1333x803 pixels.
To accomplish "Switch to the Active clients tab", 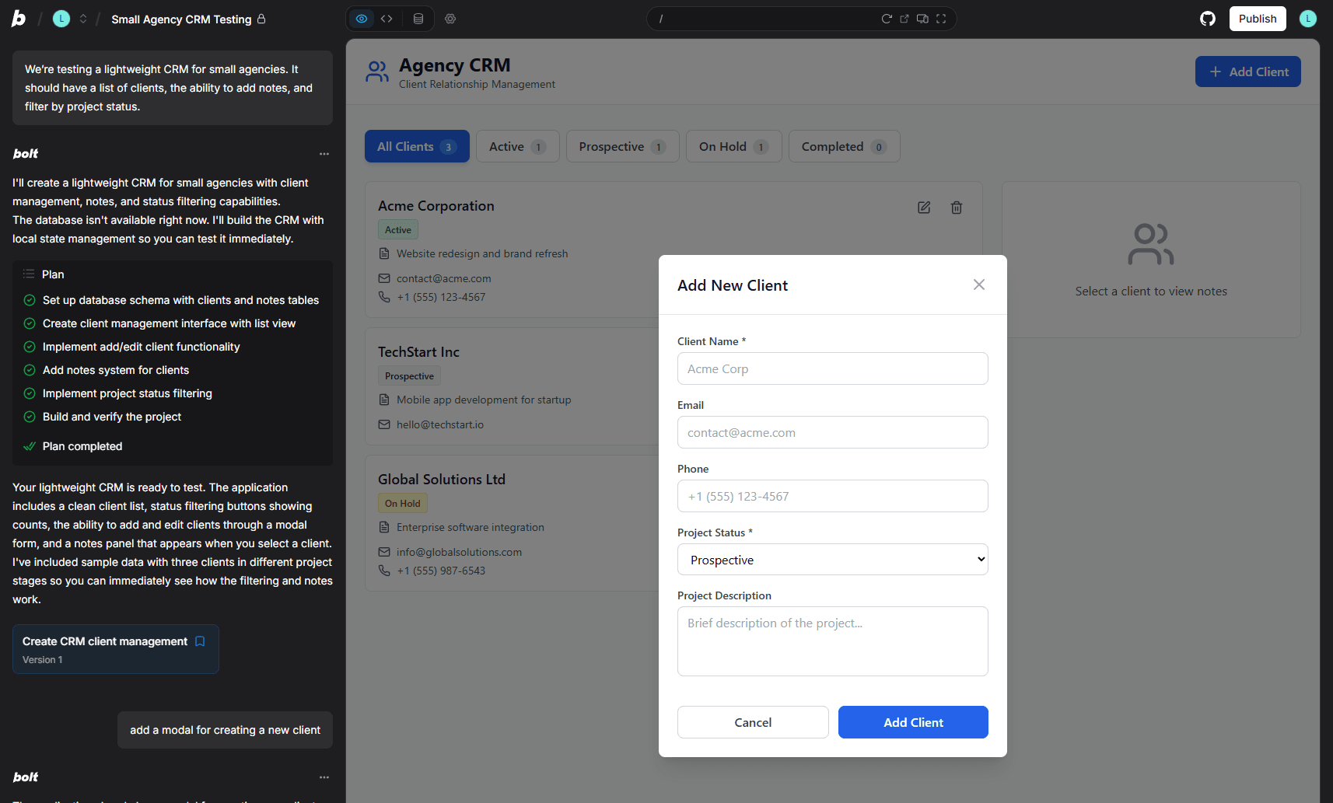I will click(x=517, y=146).
